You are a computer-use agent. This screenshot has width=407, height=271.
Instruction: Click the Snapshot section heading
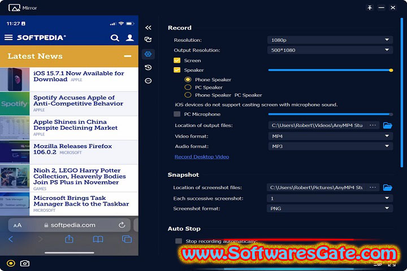pos(183,175)
